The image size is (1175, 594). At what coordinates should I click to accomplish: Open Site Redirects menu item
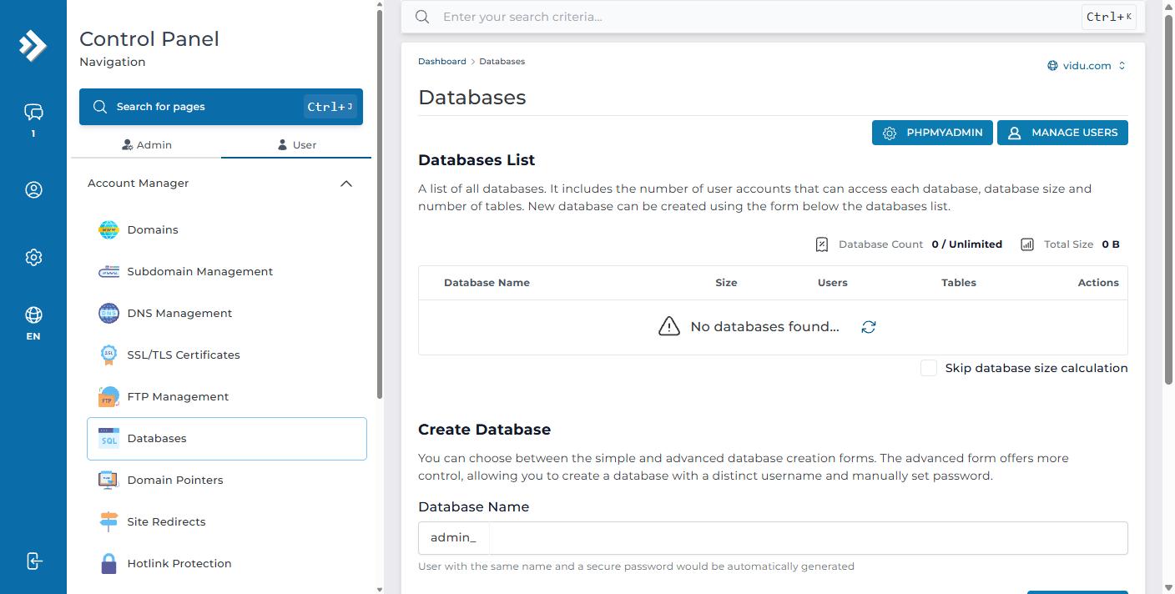(x=227, y=521)
